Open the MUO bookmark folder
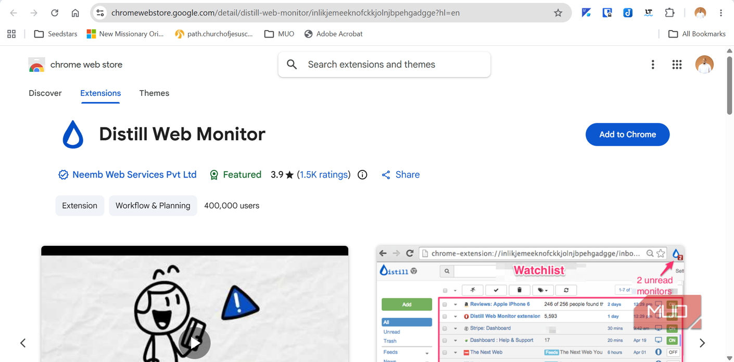734x362 pixels. (x=280, y=34)
